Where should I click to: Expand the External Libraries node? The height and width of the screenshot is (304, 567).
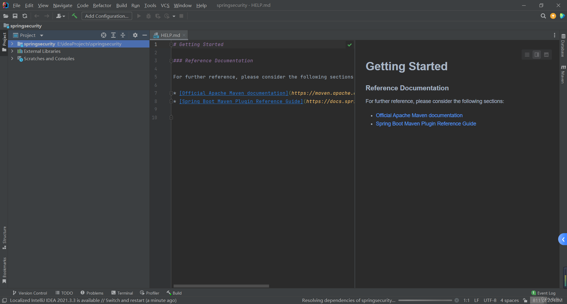click(x=12, y=51)
